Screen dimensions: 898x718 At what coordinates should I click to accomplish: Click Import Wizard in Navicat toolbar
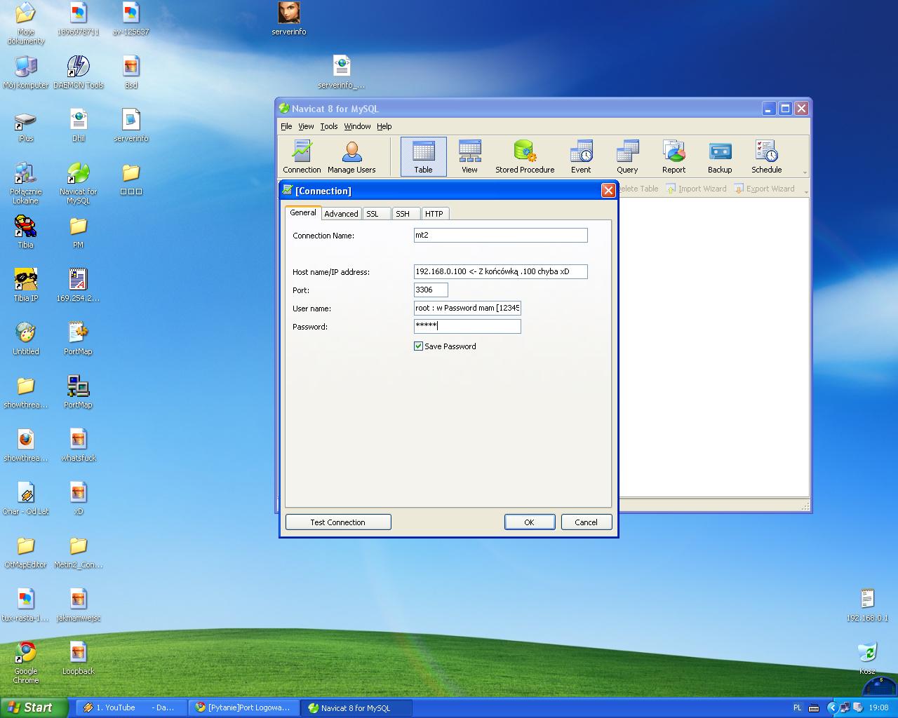point(696,189)
